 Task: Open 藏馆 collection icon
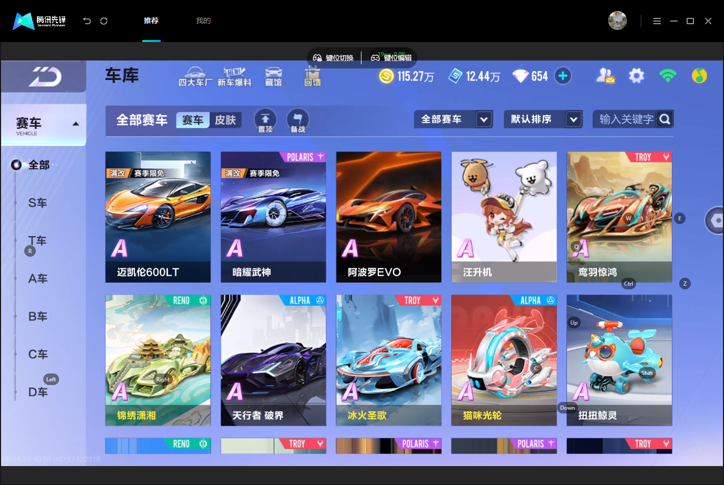click(x=273, y=77)
